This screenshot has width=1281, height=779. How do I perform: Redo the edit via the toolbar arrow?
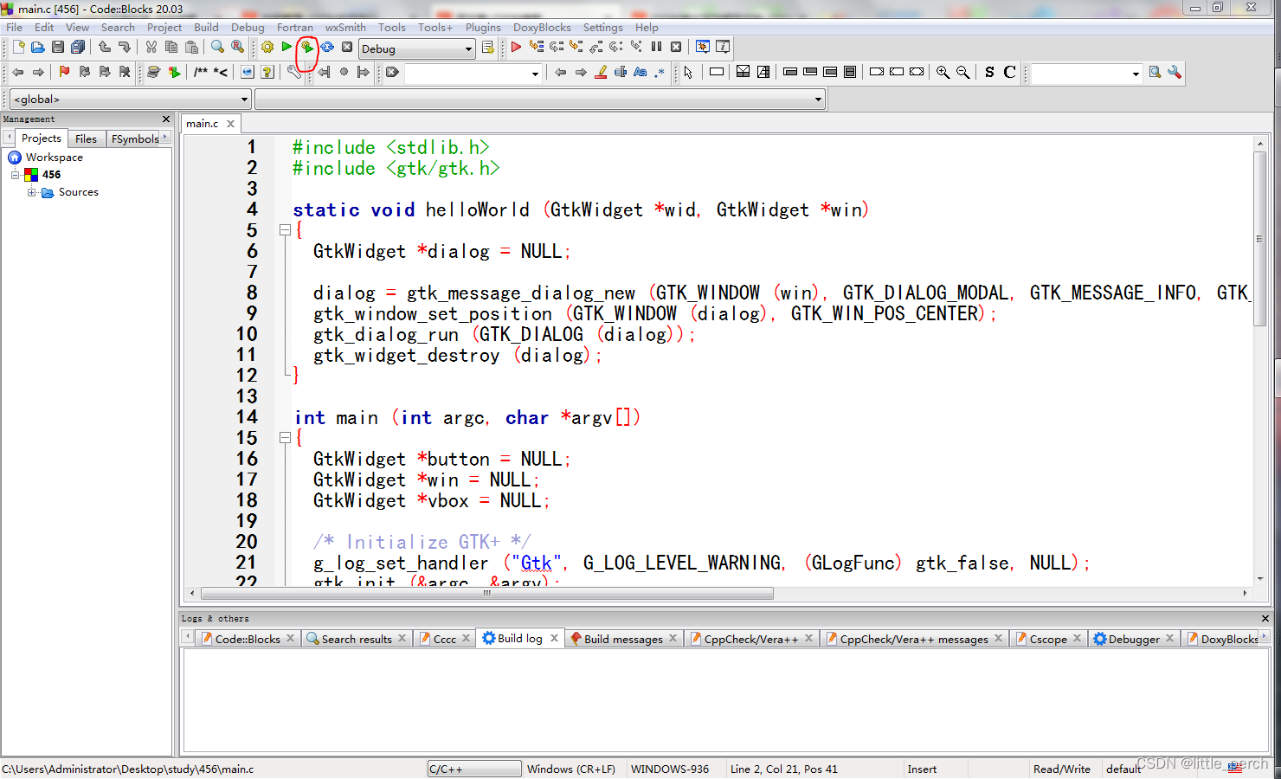(x=125, y=48)
